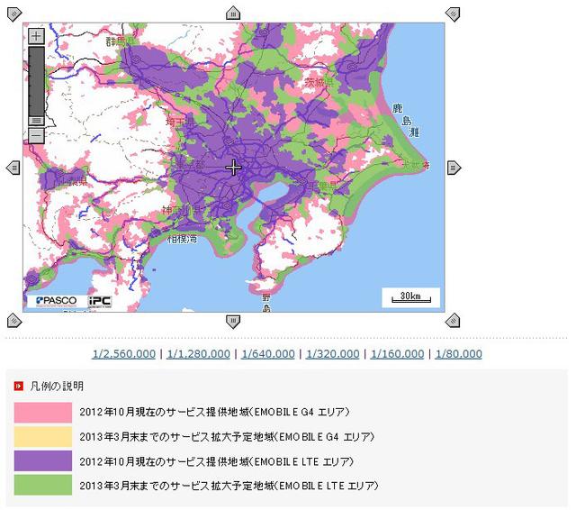Viewport: 576px width, 510px height.
Task: Select the 1/1,280,000 map scale
Action: click(198, 354)
